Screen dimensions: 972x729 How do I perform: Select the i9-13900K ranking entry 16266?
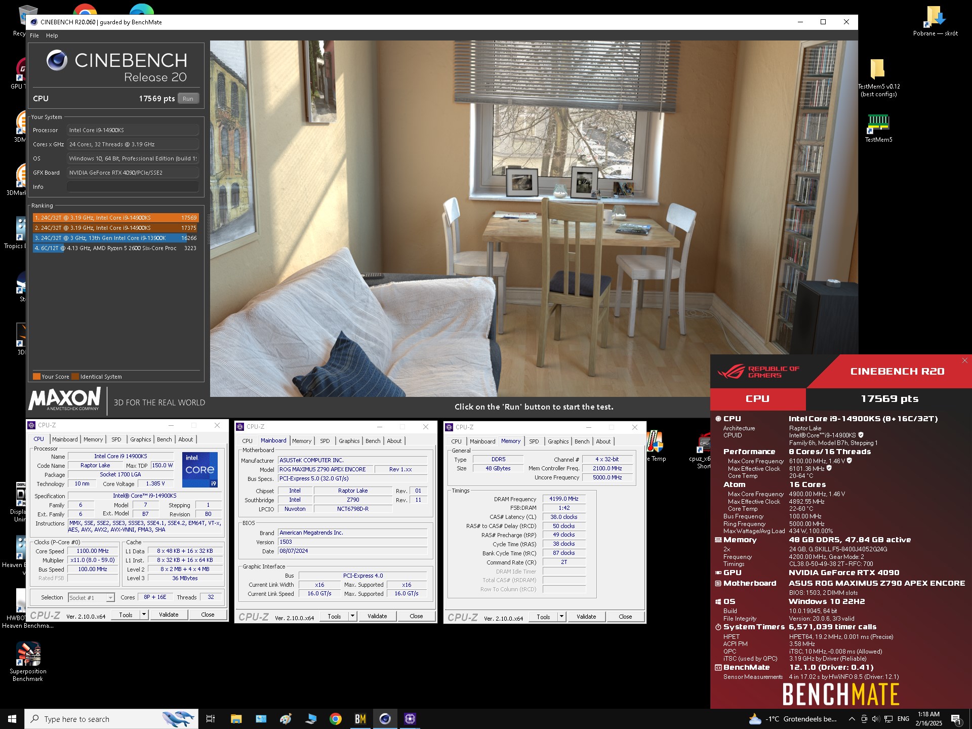pos(115,238)
